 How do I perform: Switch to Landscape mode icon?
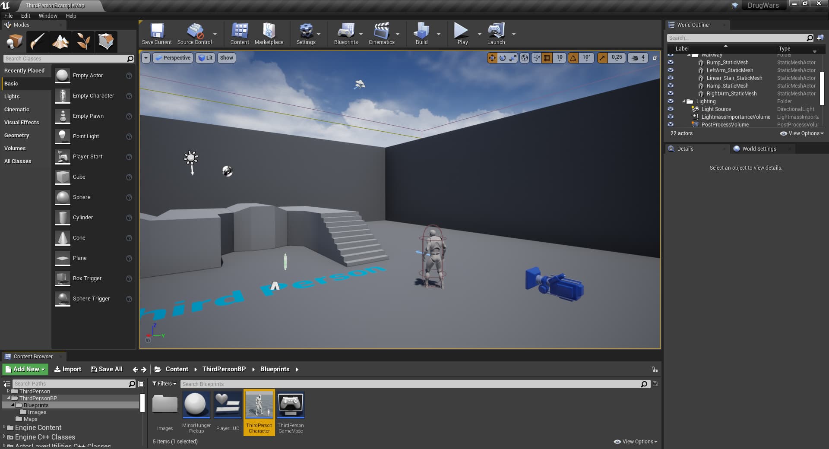click(60, 42)
